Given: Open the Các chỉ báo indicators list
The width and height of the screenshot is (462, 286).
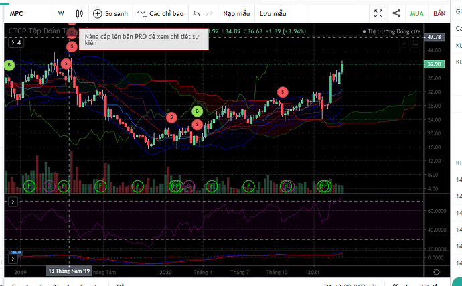Looking at the screenshot, I should coord(160,14).
